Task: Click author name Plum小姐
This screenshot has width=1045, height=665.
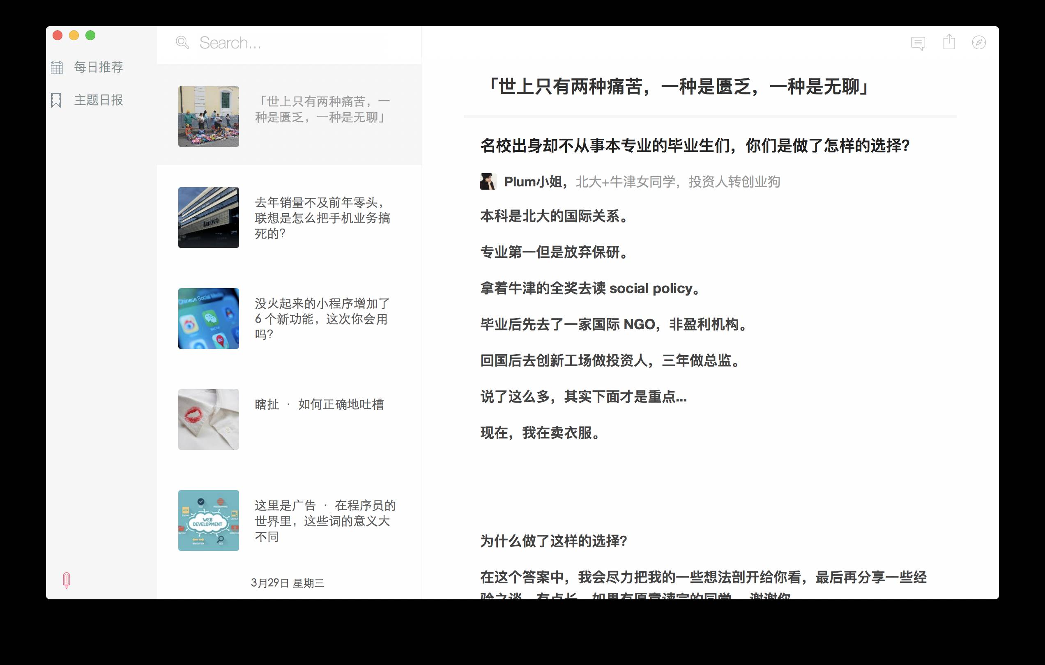Action: (533, 182)
